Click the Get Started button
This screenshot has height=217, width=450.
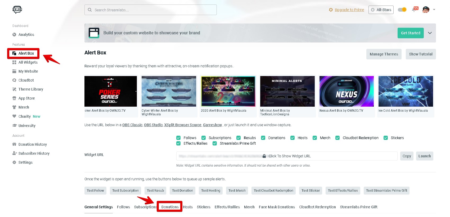coord(411,33)
